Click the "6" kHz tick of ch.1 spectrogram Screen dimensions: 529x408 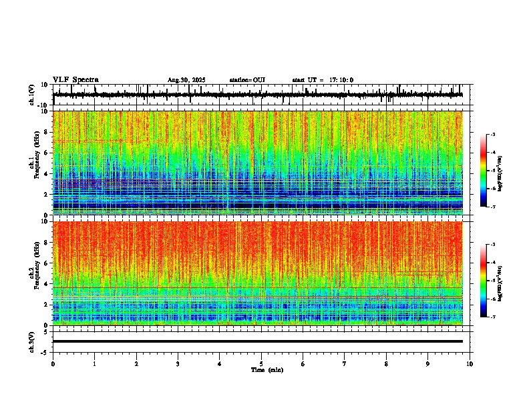pyautogui.click(x=47, y=153)
